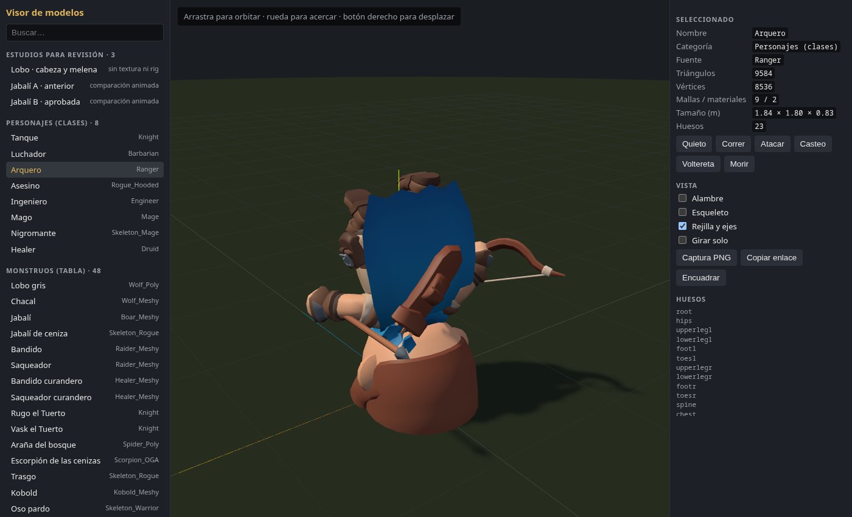Enable the Alambre wireframe checkbox
This screenshot has width=852, height=517.
pyautogui.click(x=683, y=198)
